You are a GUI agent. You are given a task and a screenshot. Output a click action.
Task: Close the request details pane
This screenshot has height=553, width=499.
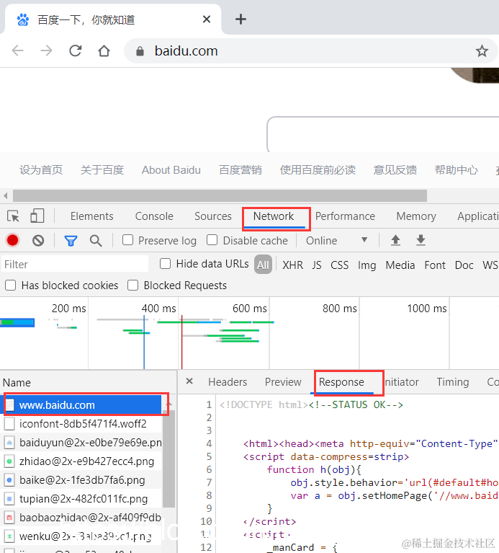tap(189, 381)
